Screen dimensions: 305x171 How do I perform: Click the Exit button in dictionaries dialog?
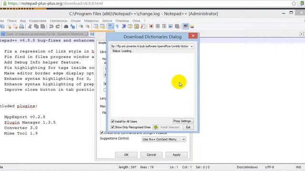(x=188, y=127)
